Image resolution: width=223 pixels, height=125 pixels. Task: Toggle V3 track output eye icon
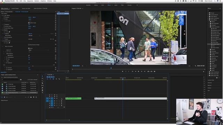coord(57,95)
